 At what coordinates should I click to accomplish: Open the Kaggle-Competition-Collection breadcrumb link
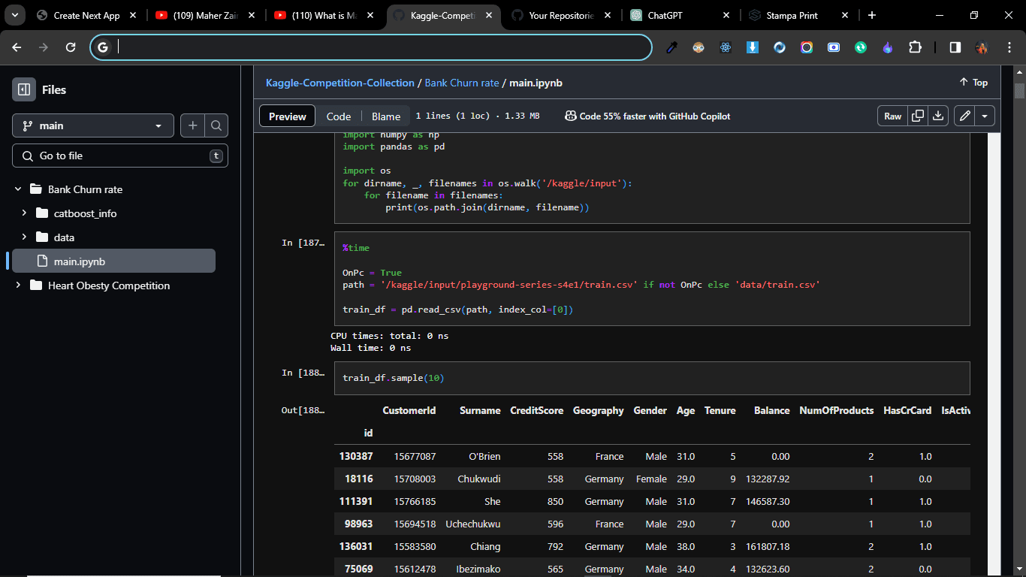[340, 83]
